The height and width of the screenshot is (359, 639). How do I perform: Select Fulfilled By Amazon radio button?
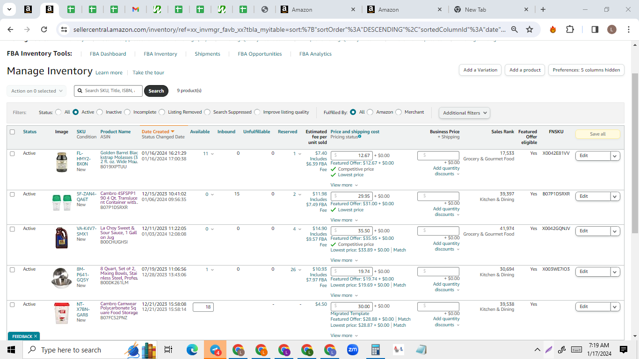370,112
